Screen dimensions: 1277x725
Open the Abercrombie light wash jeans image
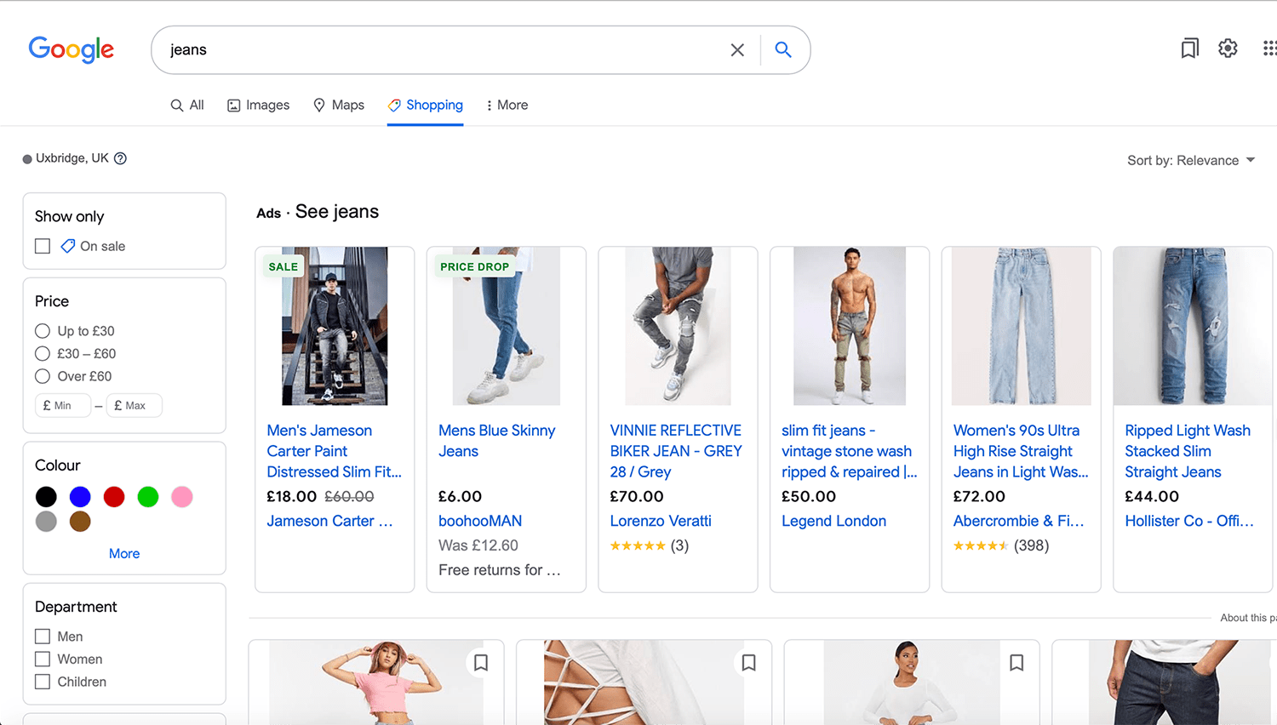pos(1021,326)
